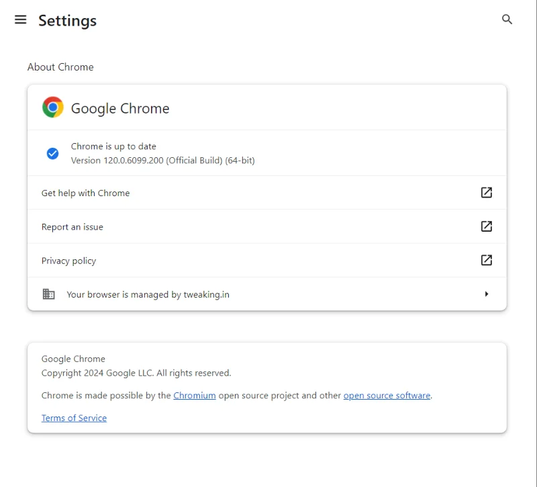Image resolution: width=537 pixels, height=487 pixels.
Task: Click the About Chrome section label
Action: 60,67
